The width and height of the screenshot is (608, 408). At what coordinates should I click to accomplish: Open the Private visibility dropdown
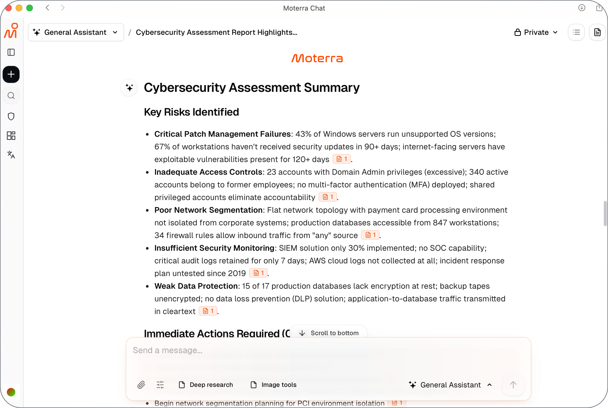[x=536, y=32]
